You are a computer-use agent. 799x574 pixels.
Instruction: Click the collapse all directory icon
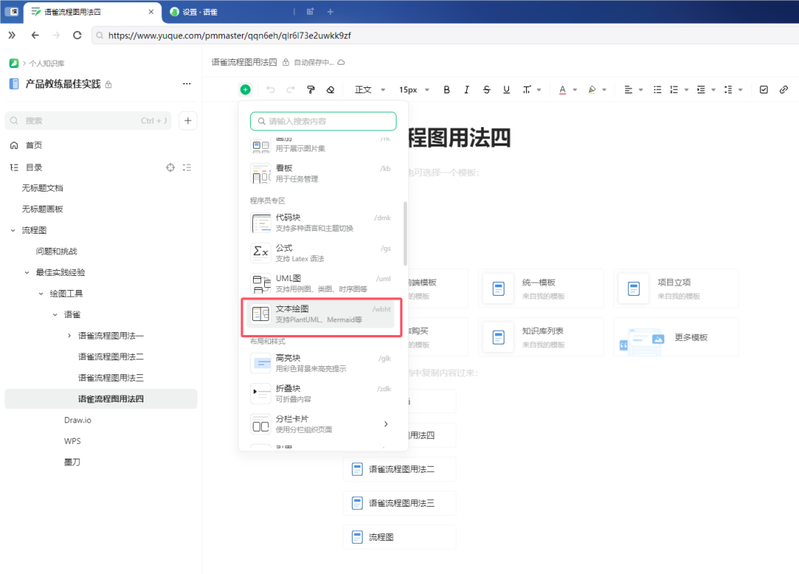pyautogui.click(x=187, y=168)
